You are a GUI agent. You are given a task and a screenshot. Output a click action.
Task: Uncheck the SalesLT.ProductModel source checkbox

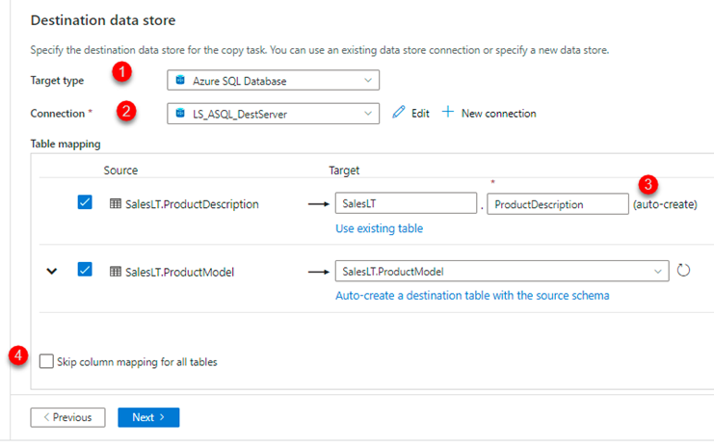click(85, 270)
